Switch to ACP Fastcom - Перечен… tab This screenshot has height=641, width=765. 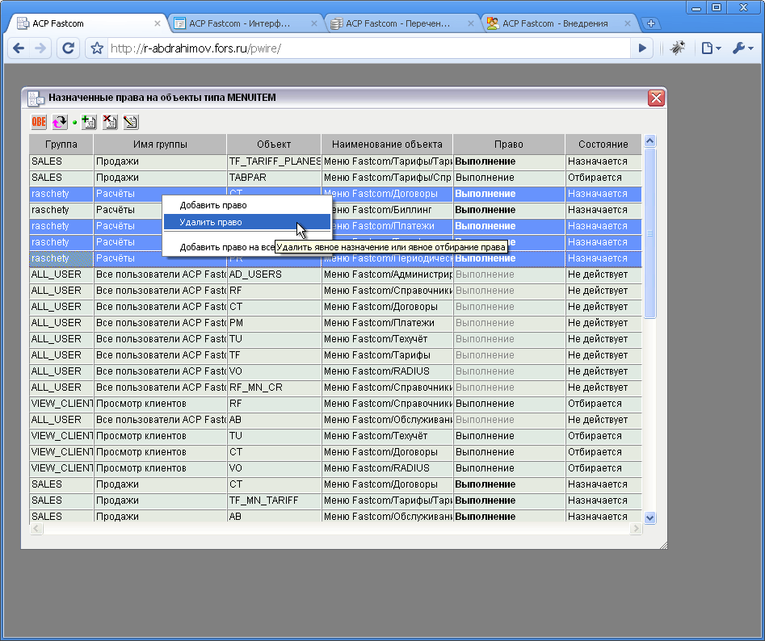pyautogui.click(x=397, y=23)
